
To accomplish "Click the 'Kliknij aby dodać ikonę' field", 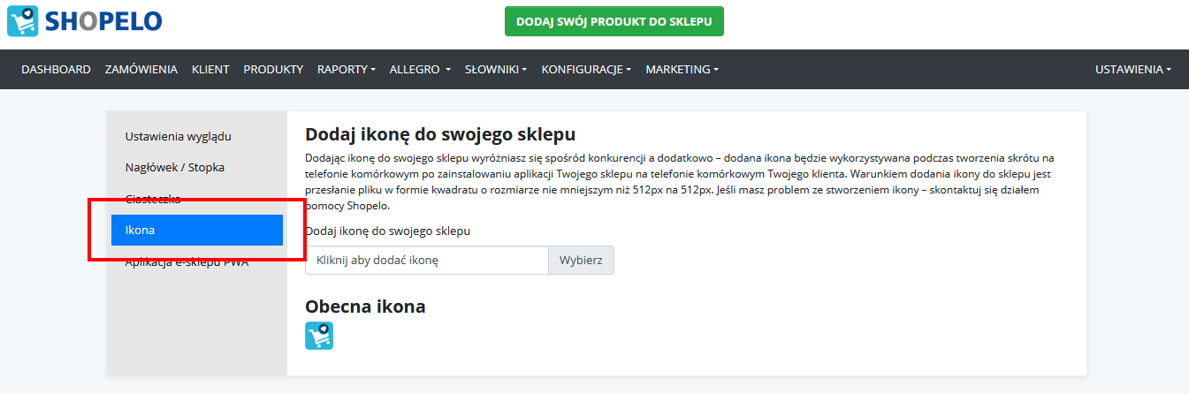I will (427, 261).
